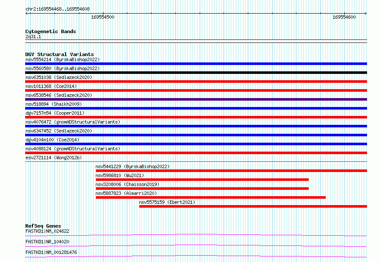379x262 pixels.
Task: Open nsv5887823 (Almarri2020) variant label
Action: [x=126, y=193]
